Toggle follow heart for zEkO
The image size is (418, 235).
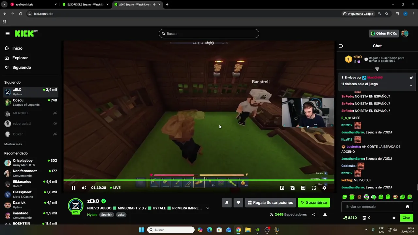click(x=238, y=203)
